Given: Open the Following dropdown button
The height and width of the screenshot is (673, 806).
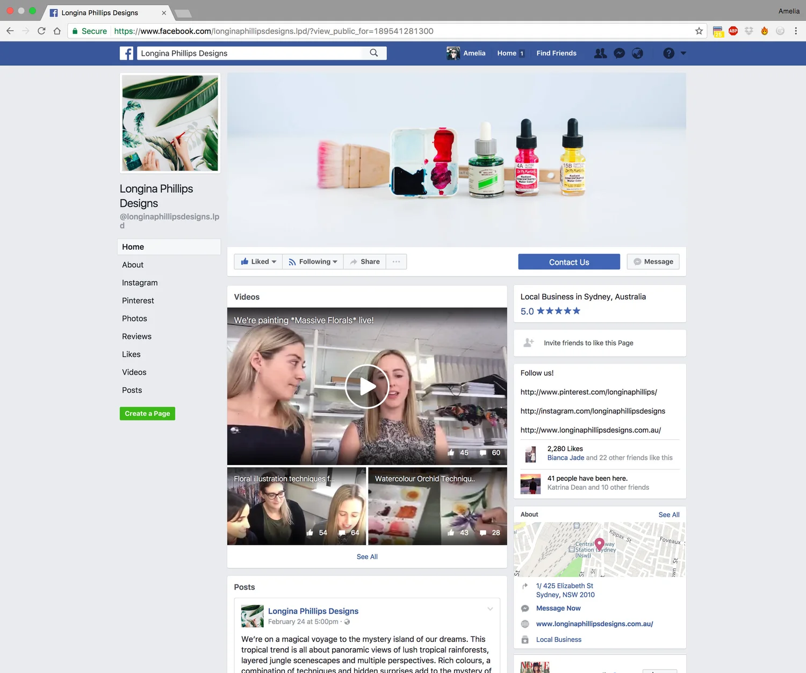Looking at the screenshot, I should tap(313, 262).
